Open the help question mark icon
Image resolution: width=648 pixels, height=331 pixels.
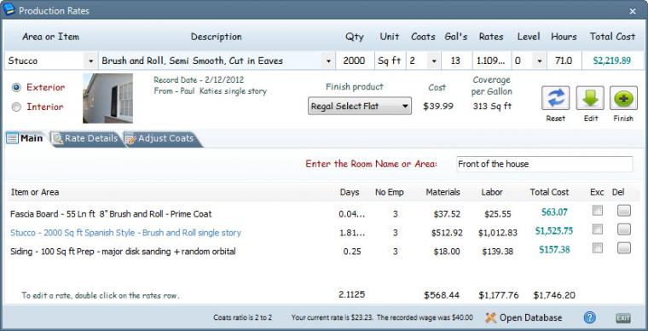(589, 317)
